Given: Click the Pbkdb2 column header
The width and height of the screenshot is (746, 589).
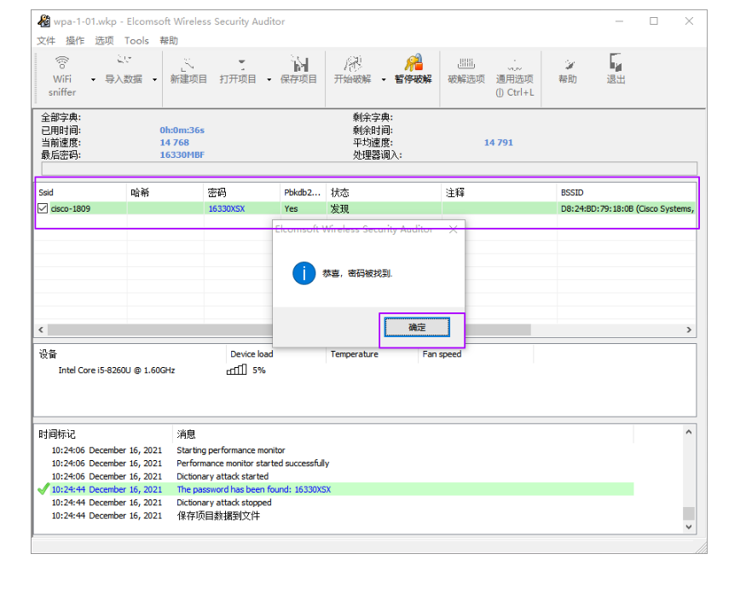Looking at the screenshot, I should pyautogui.click(x=303, y=193).
